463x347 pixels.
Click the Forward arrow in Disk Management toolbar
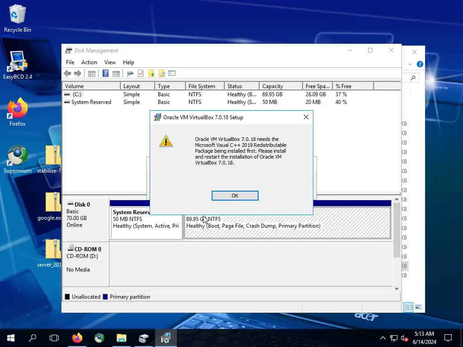click(x=78, y=74)
